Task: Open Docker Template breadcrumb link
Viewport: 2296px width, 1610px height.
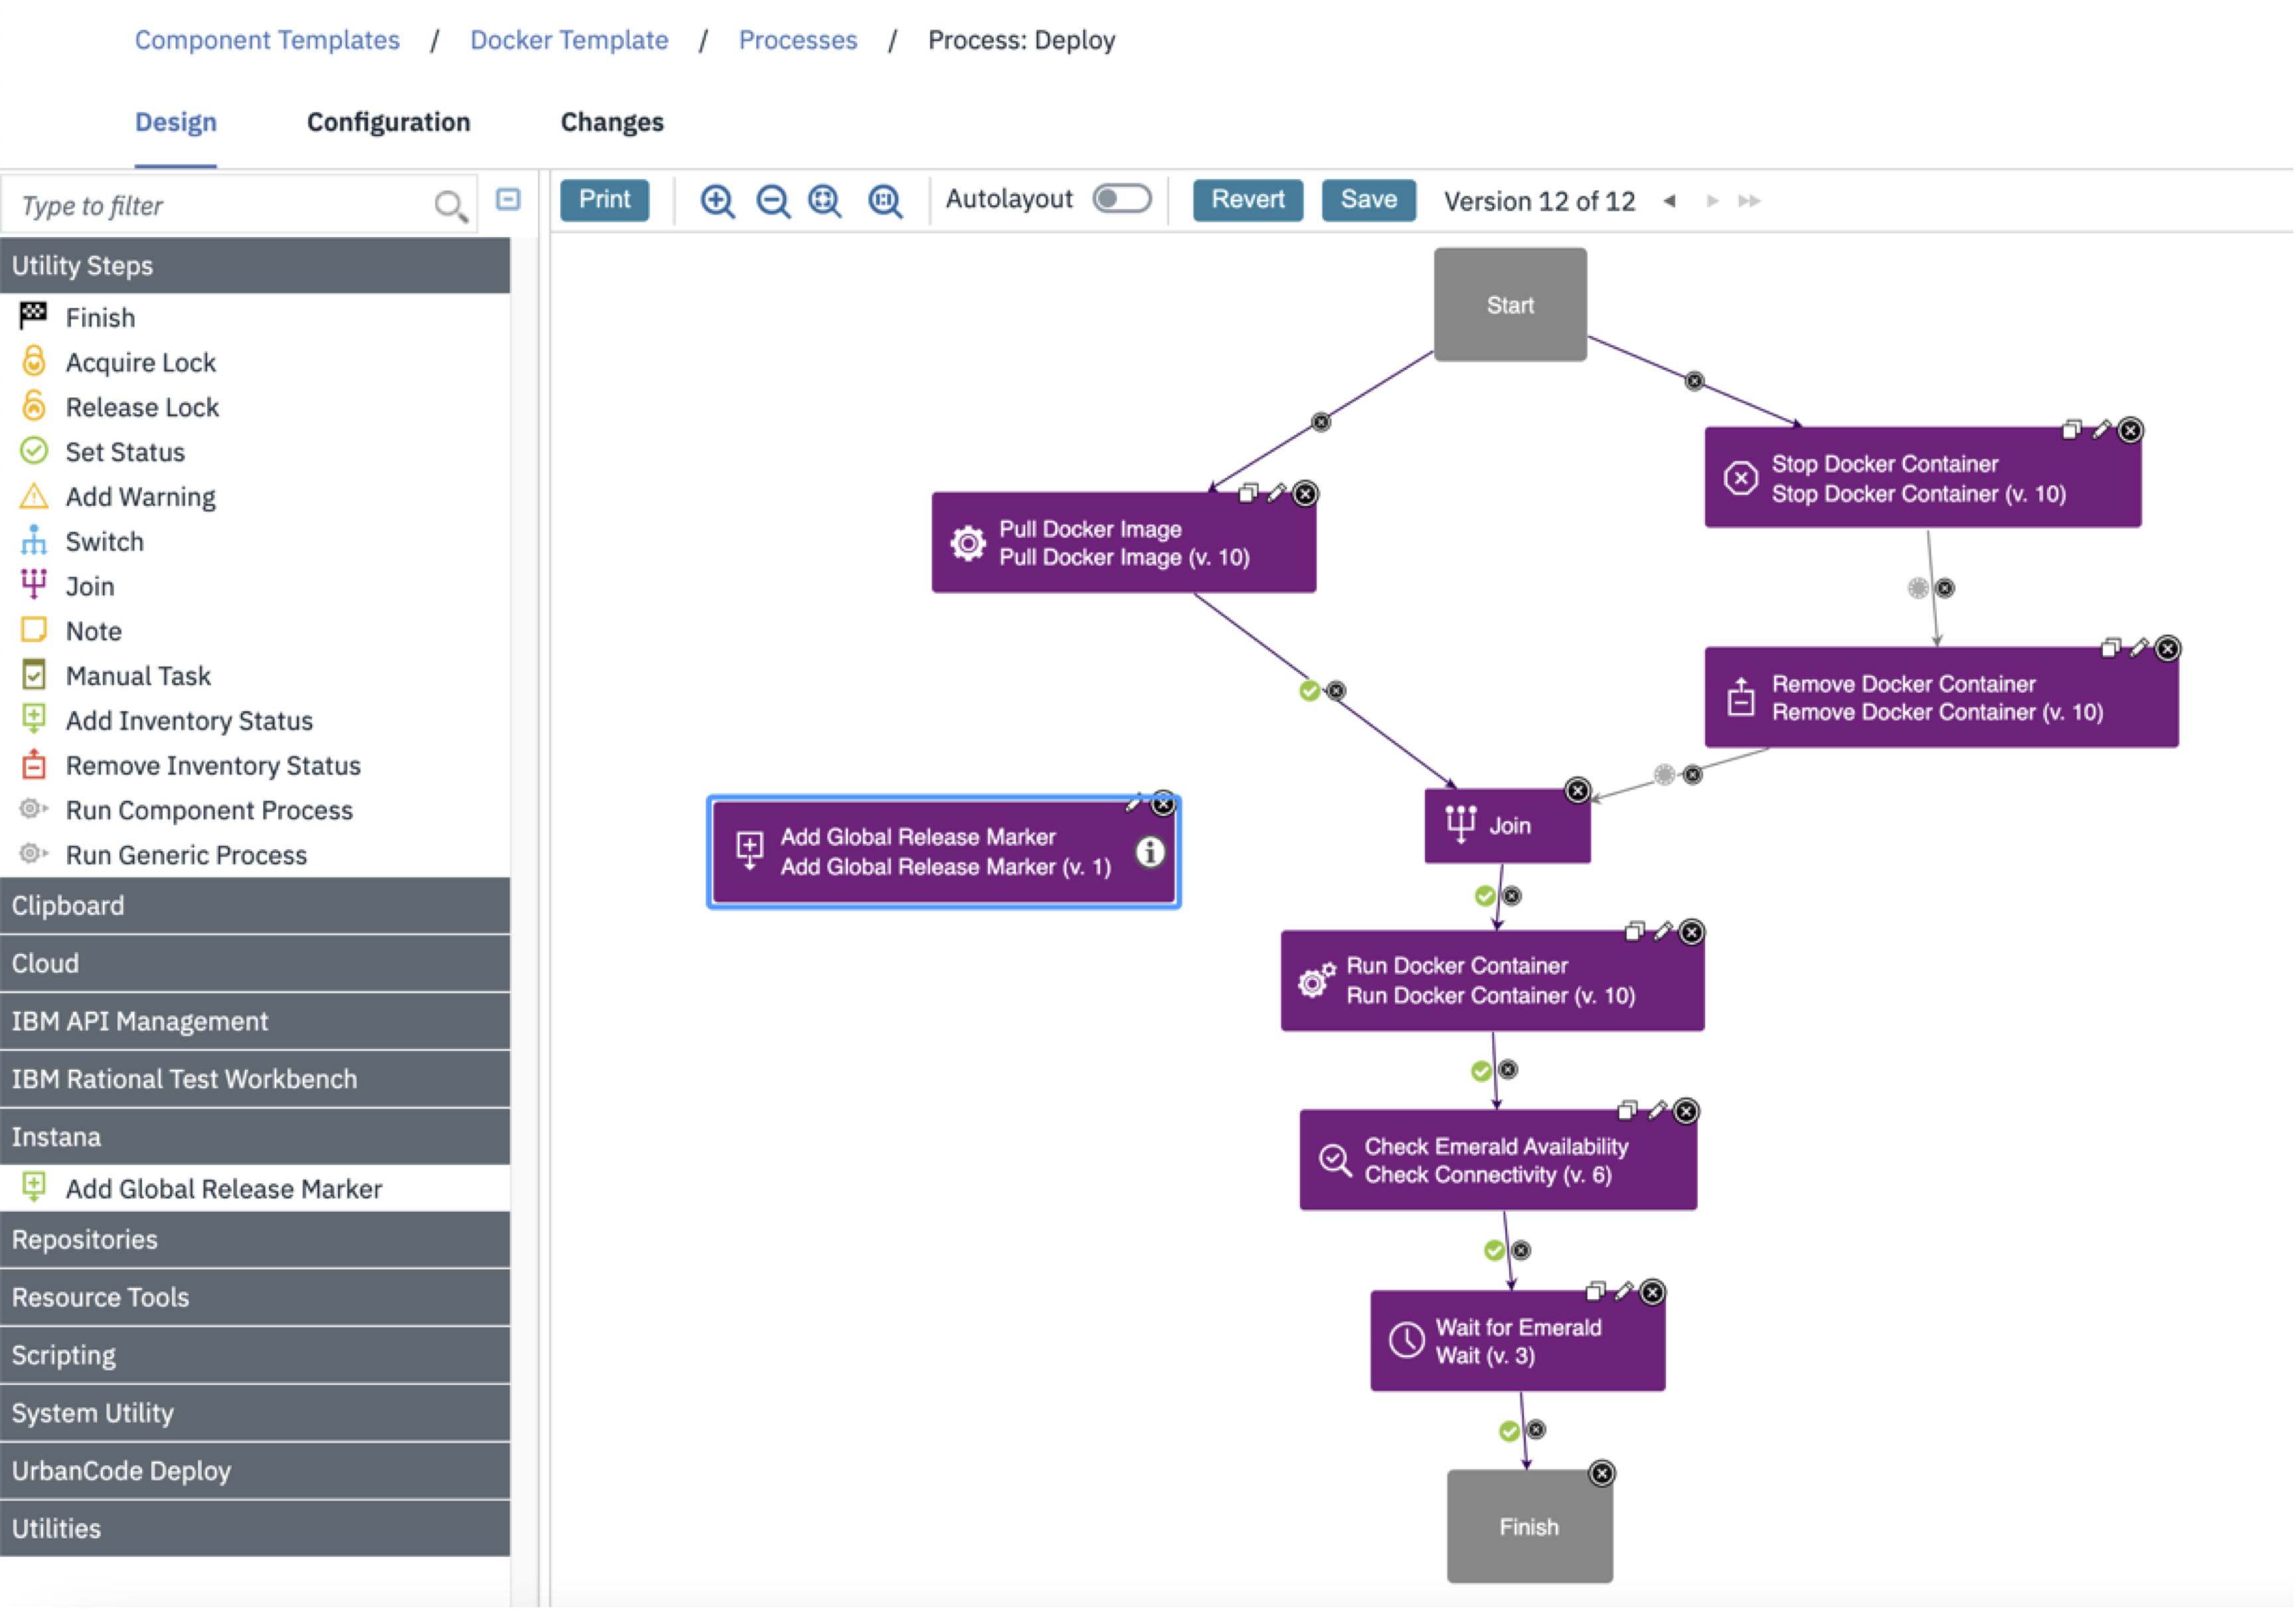Action: tap(569, 40)
